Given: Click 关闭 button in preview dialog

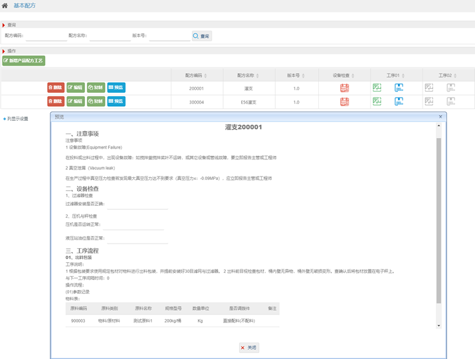Looking at the screenshot, I should pos(248,347).
